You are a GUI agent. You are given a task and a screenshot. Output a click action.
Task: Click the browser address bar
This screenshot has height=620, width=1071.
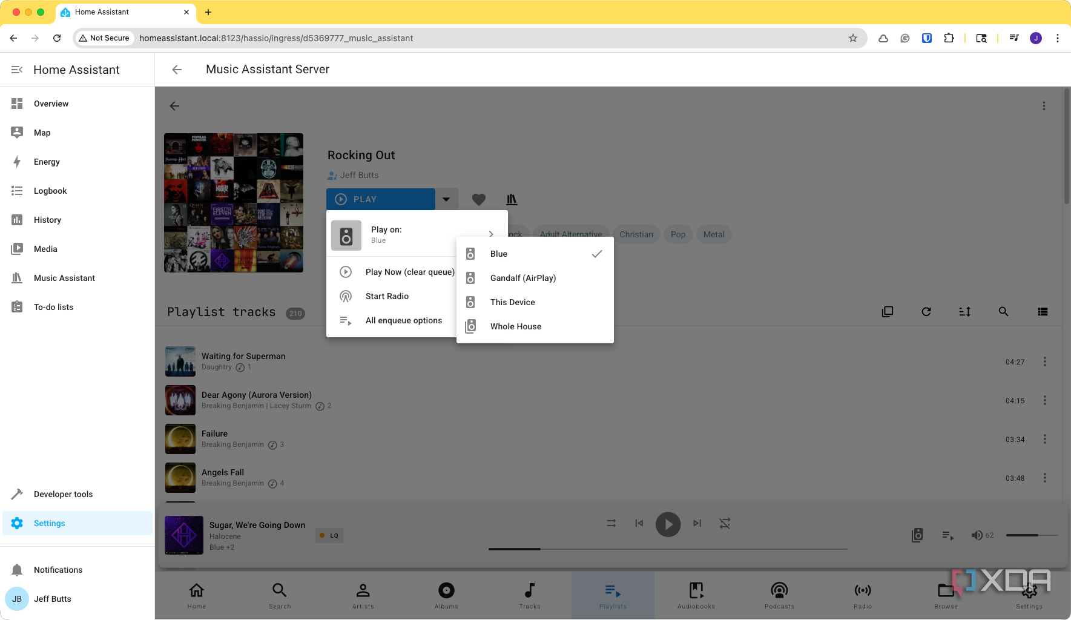[x=469, y=38]
